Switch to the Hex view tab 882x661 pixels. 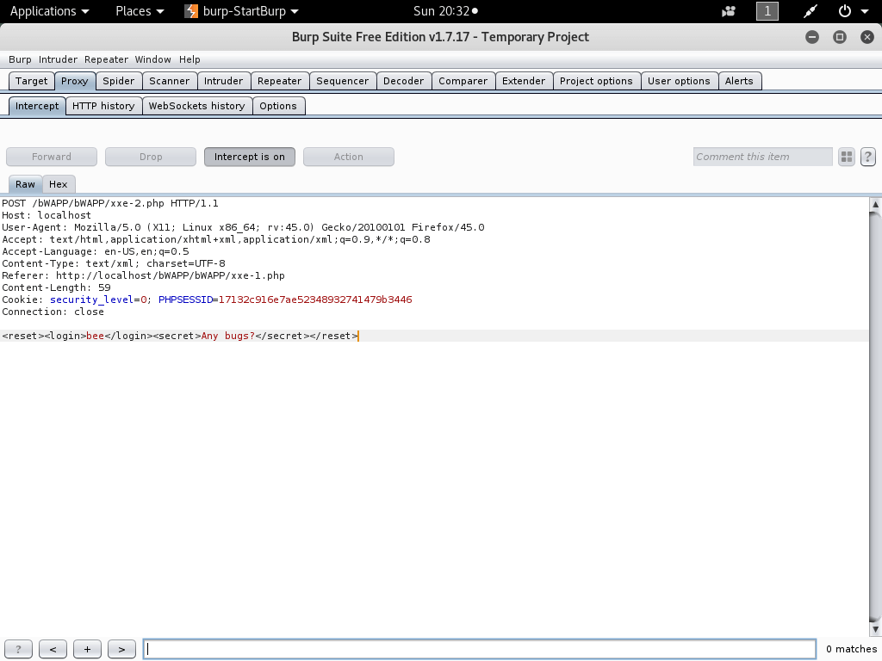click(58, 184)
